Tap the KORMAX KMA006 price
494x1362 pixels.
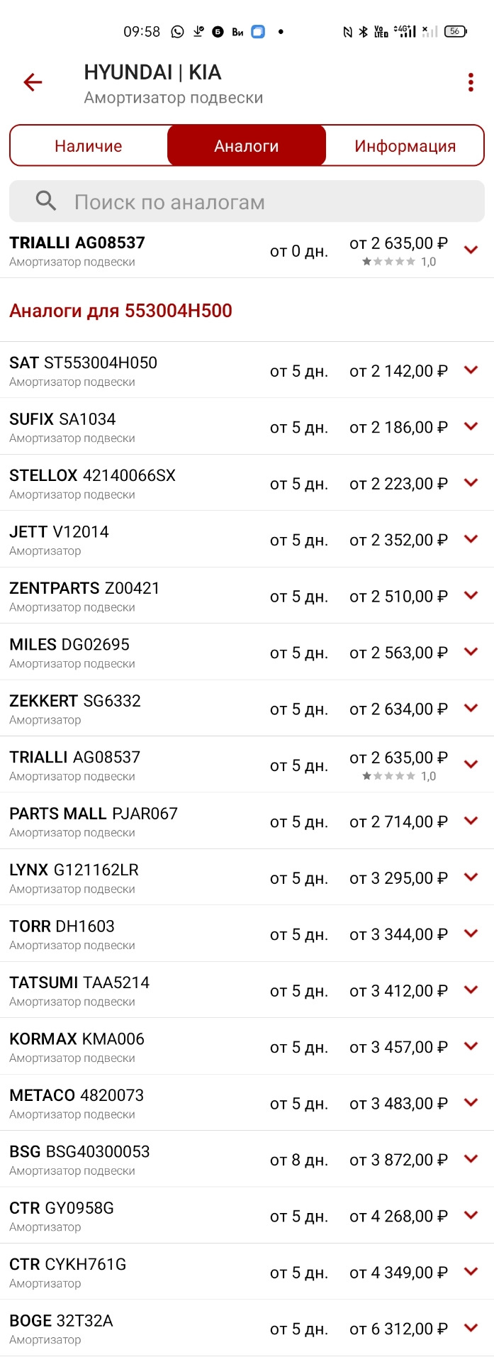pyautogui.click(x=398, y=1047)
